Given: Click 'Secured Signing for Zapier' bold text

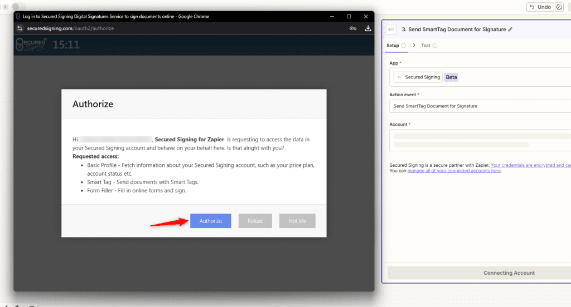Looking at the screenshot, I should click(190, 140).
